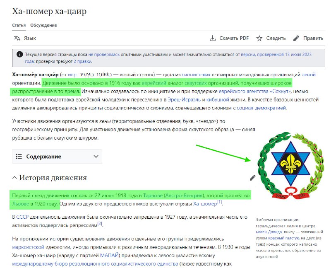331x268 pixels.
Task: Open 'еврейского агентства «Сохнут»' link
Action: pyautogui.click(x=254, y=91)
